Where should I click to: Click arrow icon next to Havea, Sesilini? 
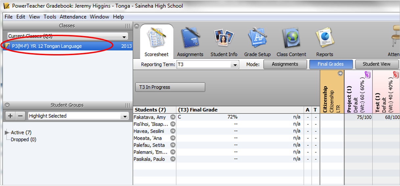(x=173, y=131)
